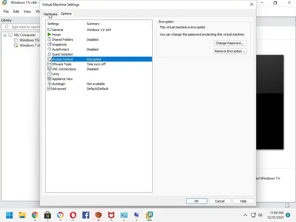Select the Advanced setting row

point(99,88)
